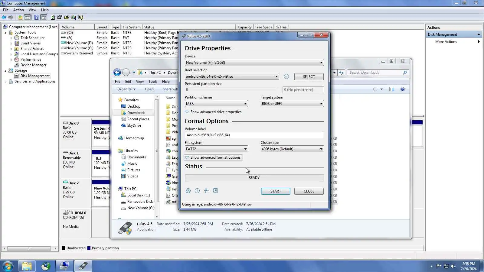484x272 pixels.
Task: Click Organize in the Explorer toolbar
Action: tap(126, 89)
